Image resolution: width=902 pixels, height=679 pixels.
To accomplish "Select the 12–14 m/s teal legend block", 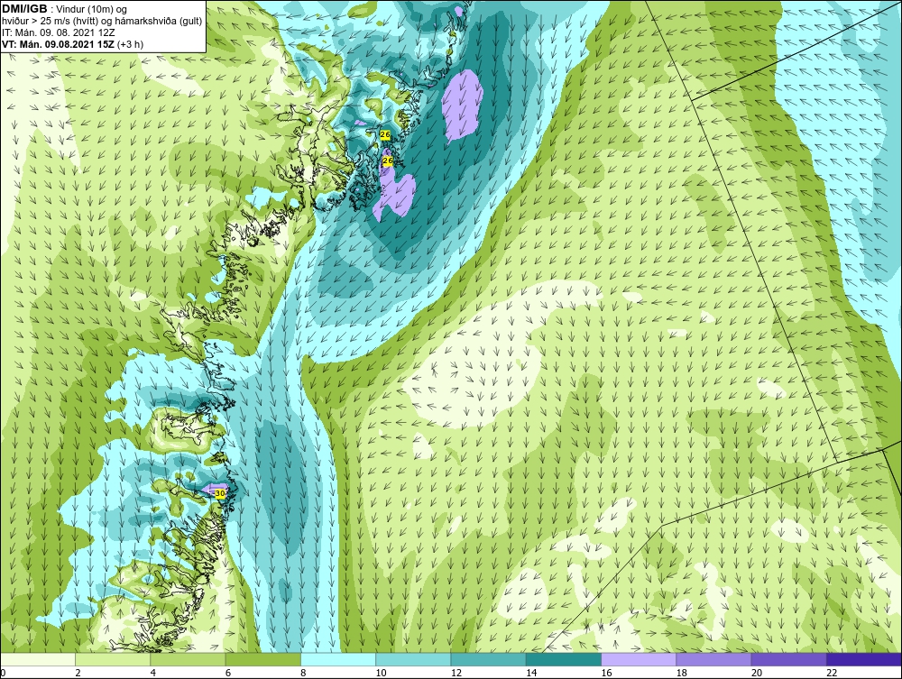I will [488, 659].
